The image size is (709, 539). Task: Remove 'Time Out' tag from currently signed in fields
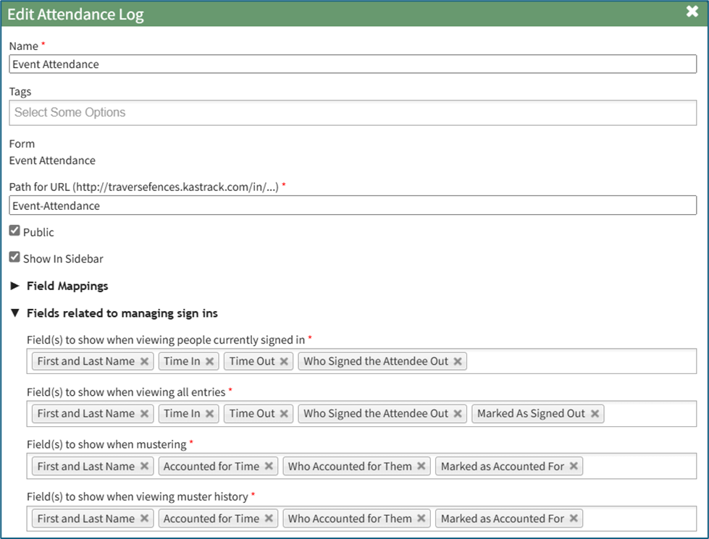click(284, 361)
